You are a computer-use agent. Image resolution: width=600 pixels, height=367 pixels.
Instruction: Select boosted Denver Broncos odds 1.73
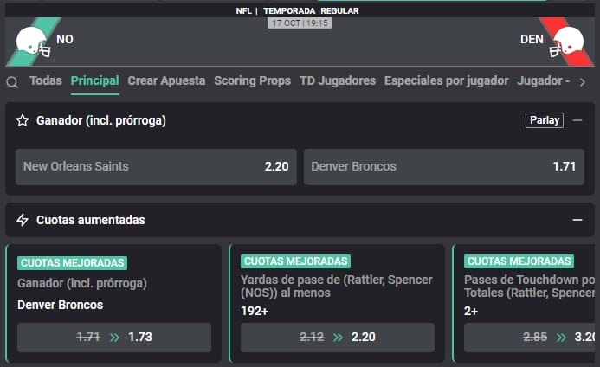pos(114,337)
